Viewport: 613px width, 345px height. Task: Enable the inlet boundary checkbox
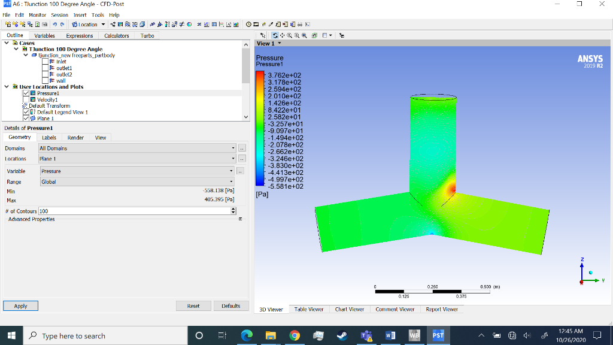pyautogui.click(x=45, y=62)
